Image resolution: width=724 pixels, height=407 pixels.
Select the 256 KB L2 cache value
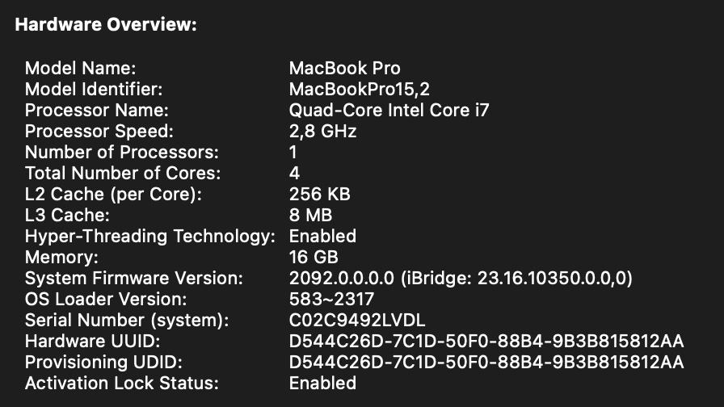(x=320, y=194)
